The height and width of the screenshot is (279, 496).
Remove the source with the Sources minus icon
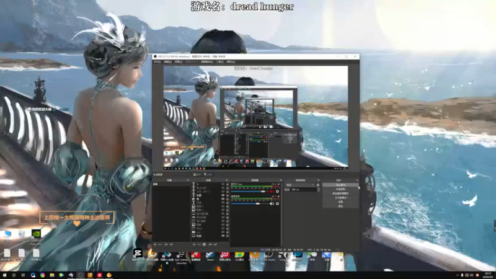[x=199, y=244]
